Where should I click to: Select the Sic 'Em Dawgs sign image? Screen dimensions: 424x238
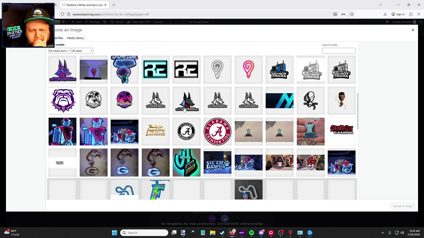click(x=217, y=162)
